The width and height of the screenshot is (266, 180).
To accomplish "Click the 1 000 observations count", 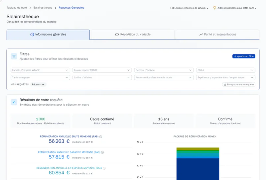I will pos(41,119).
